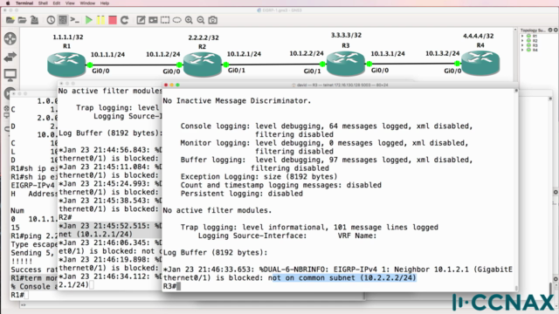Expand R3 in Topology Summary

[522, 45]
